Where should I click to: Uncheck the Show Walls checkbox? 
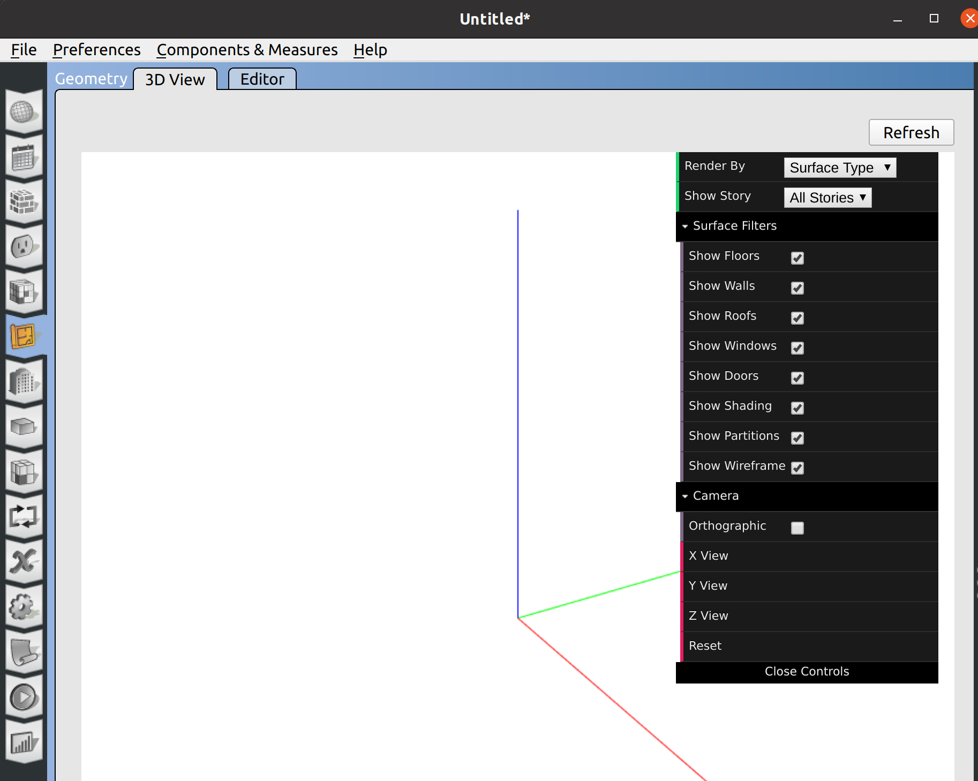pyautogui.click(x=797, y=288)
